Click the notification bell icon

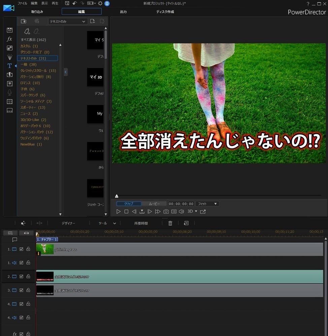(107, 3)
